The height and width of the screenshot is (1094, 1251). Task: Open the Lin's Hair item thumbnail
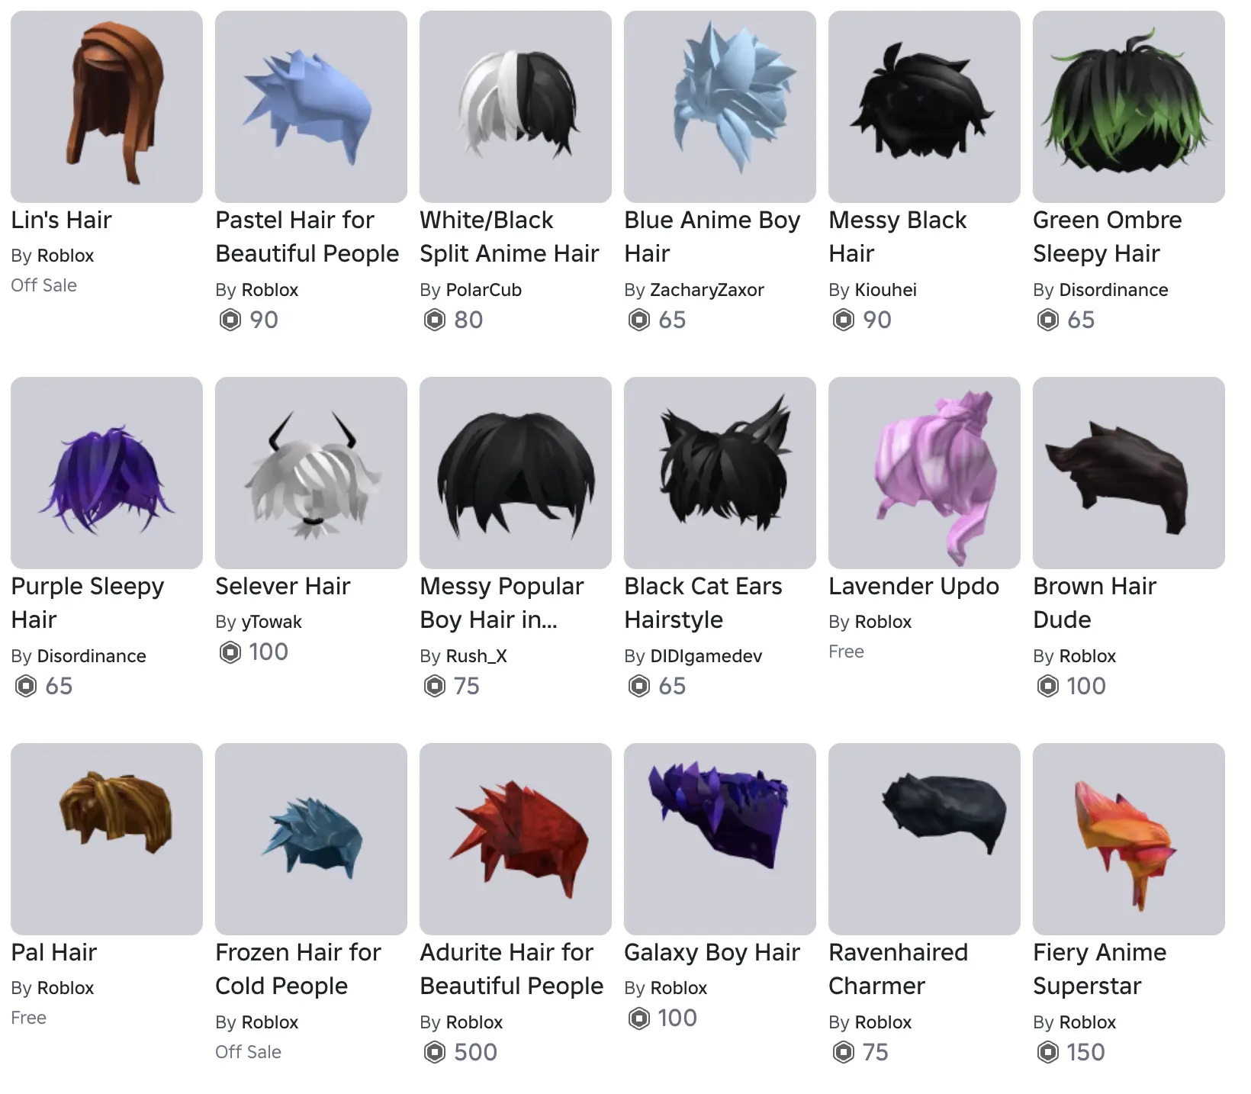click(x=107, y=107)
